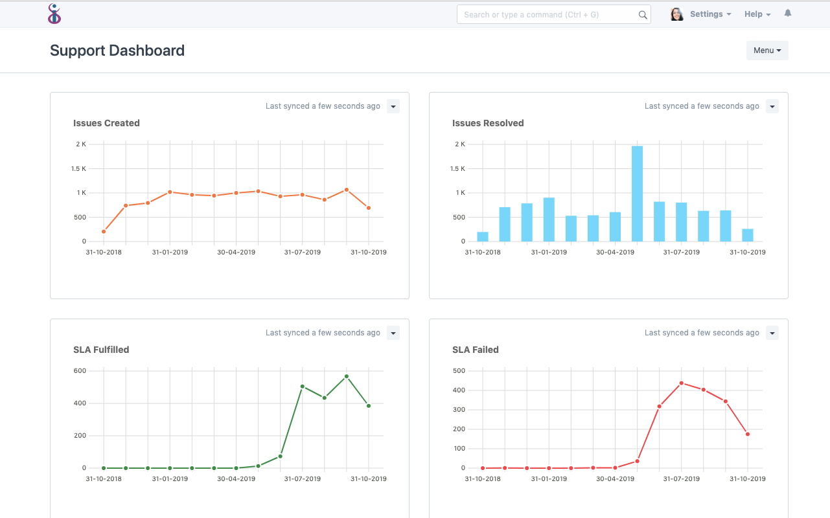Screen dimensions: 830x518
Task: Click the search magnifier icon
Action: tap(642, 14)
